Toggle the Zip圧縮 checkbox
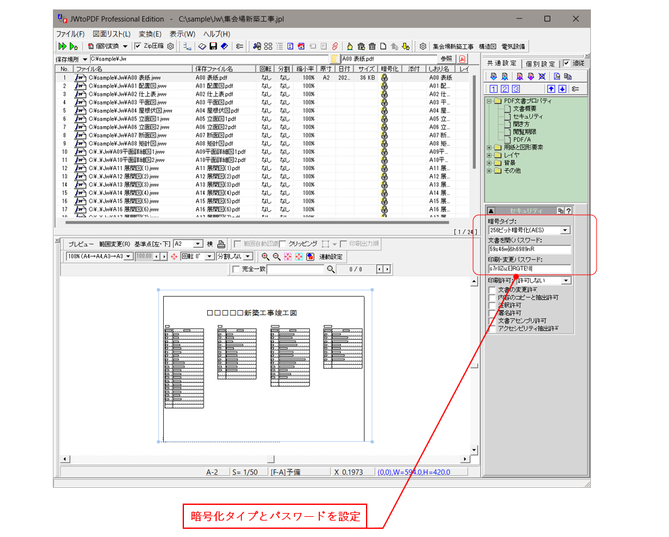Screen dimensions: 669x537 pyautogui.click(x=137, y=46)
